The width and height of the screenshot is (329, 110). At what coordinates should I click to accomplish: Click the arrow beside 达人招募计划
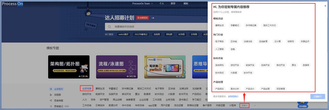point(153,18)
